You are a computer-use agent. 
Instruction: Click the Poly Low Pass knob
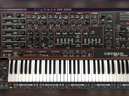[109, 35]
